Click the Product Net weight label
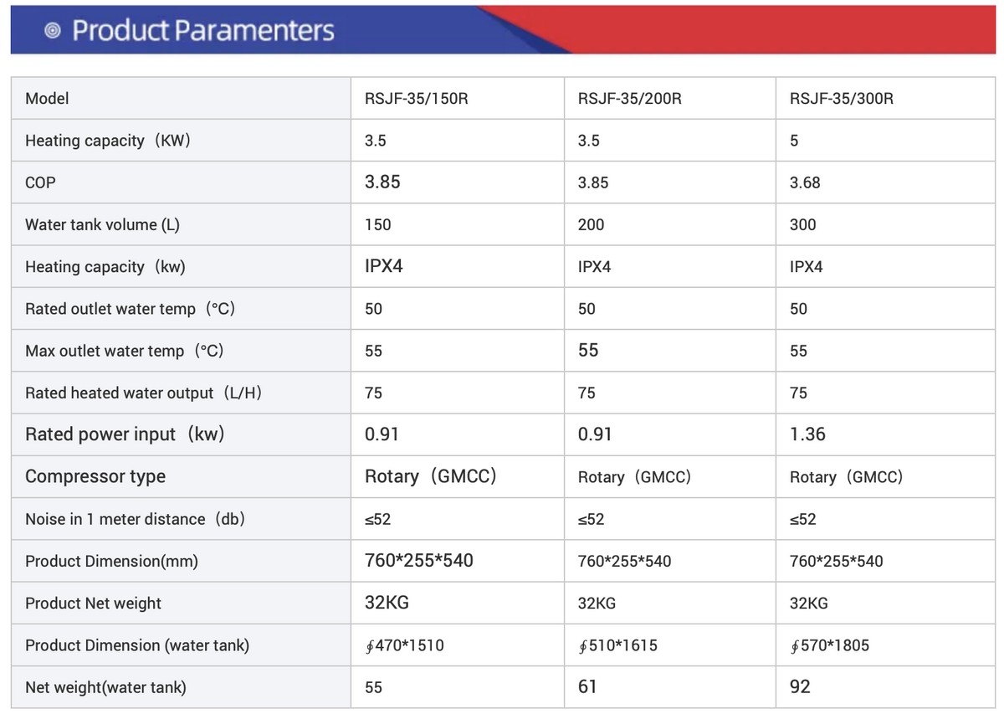1004x714 pixels. pos(93,603)
